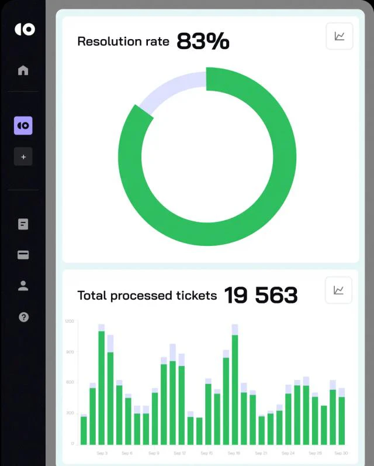The image size is (374, 466).
Task: Click the short bar above Sep 21
Action: click(x=262, y=430)
